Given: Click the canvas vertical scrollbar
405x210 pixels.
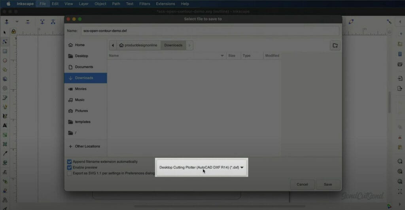Looking at the screenshot, I should tap(389, 103).
